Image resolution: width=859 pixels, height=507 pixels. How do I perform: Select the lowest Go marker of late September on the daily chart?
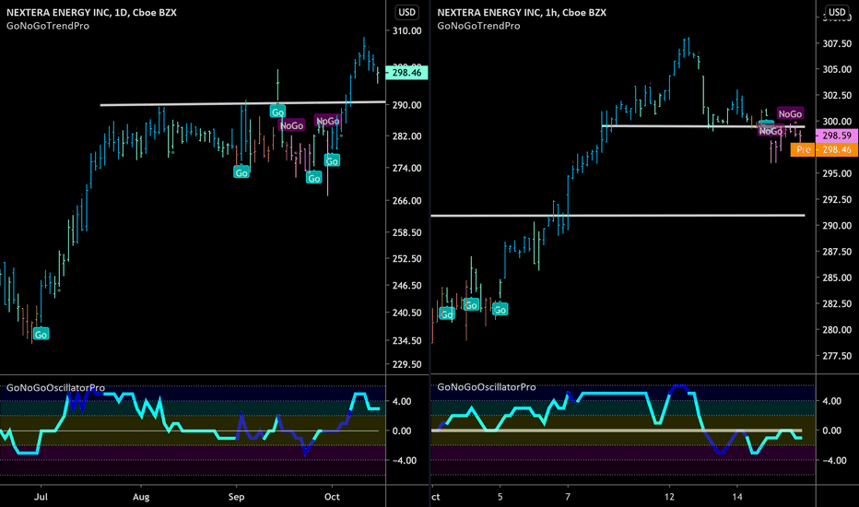coord(314,178)
